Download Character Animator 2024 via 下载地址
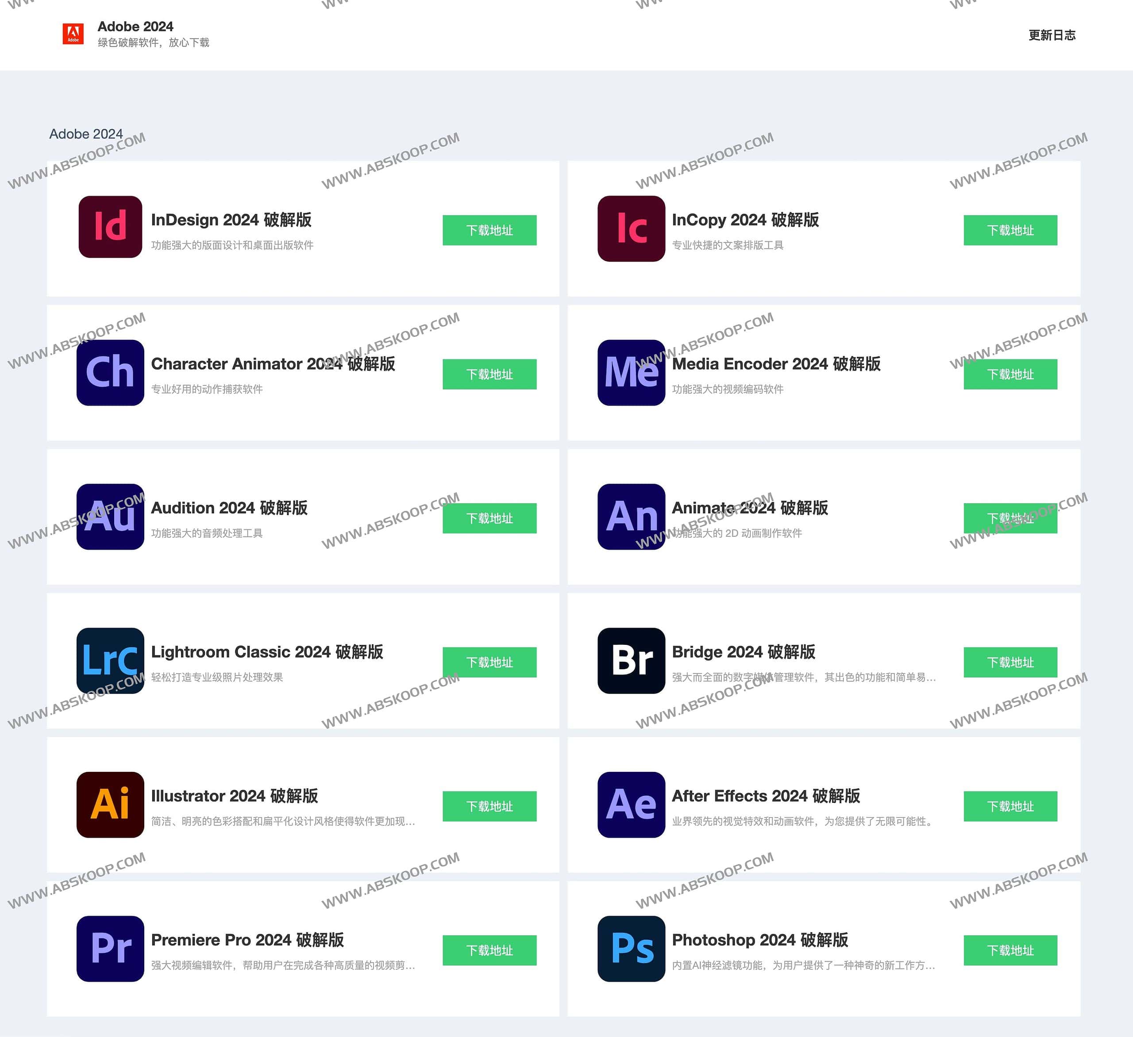 point(489,374)
